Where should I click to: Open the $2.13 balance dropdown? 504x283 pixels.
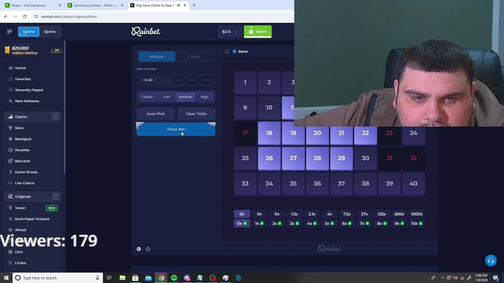point(230,31)
